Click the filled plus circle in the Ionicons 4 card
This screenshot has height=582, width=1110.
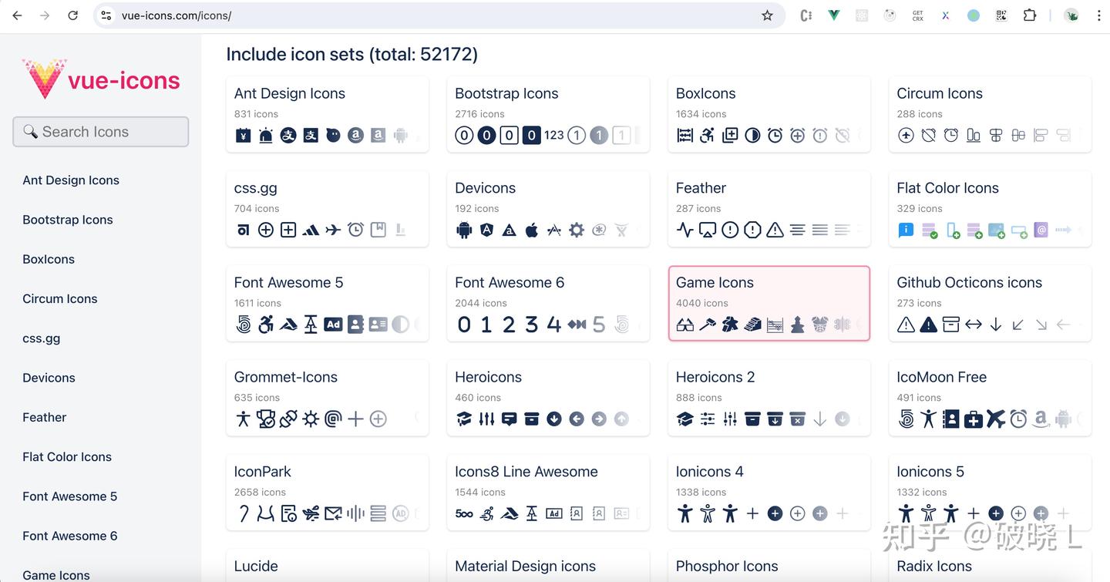[x=775, y=513]
